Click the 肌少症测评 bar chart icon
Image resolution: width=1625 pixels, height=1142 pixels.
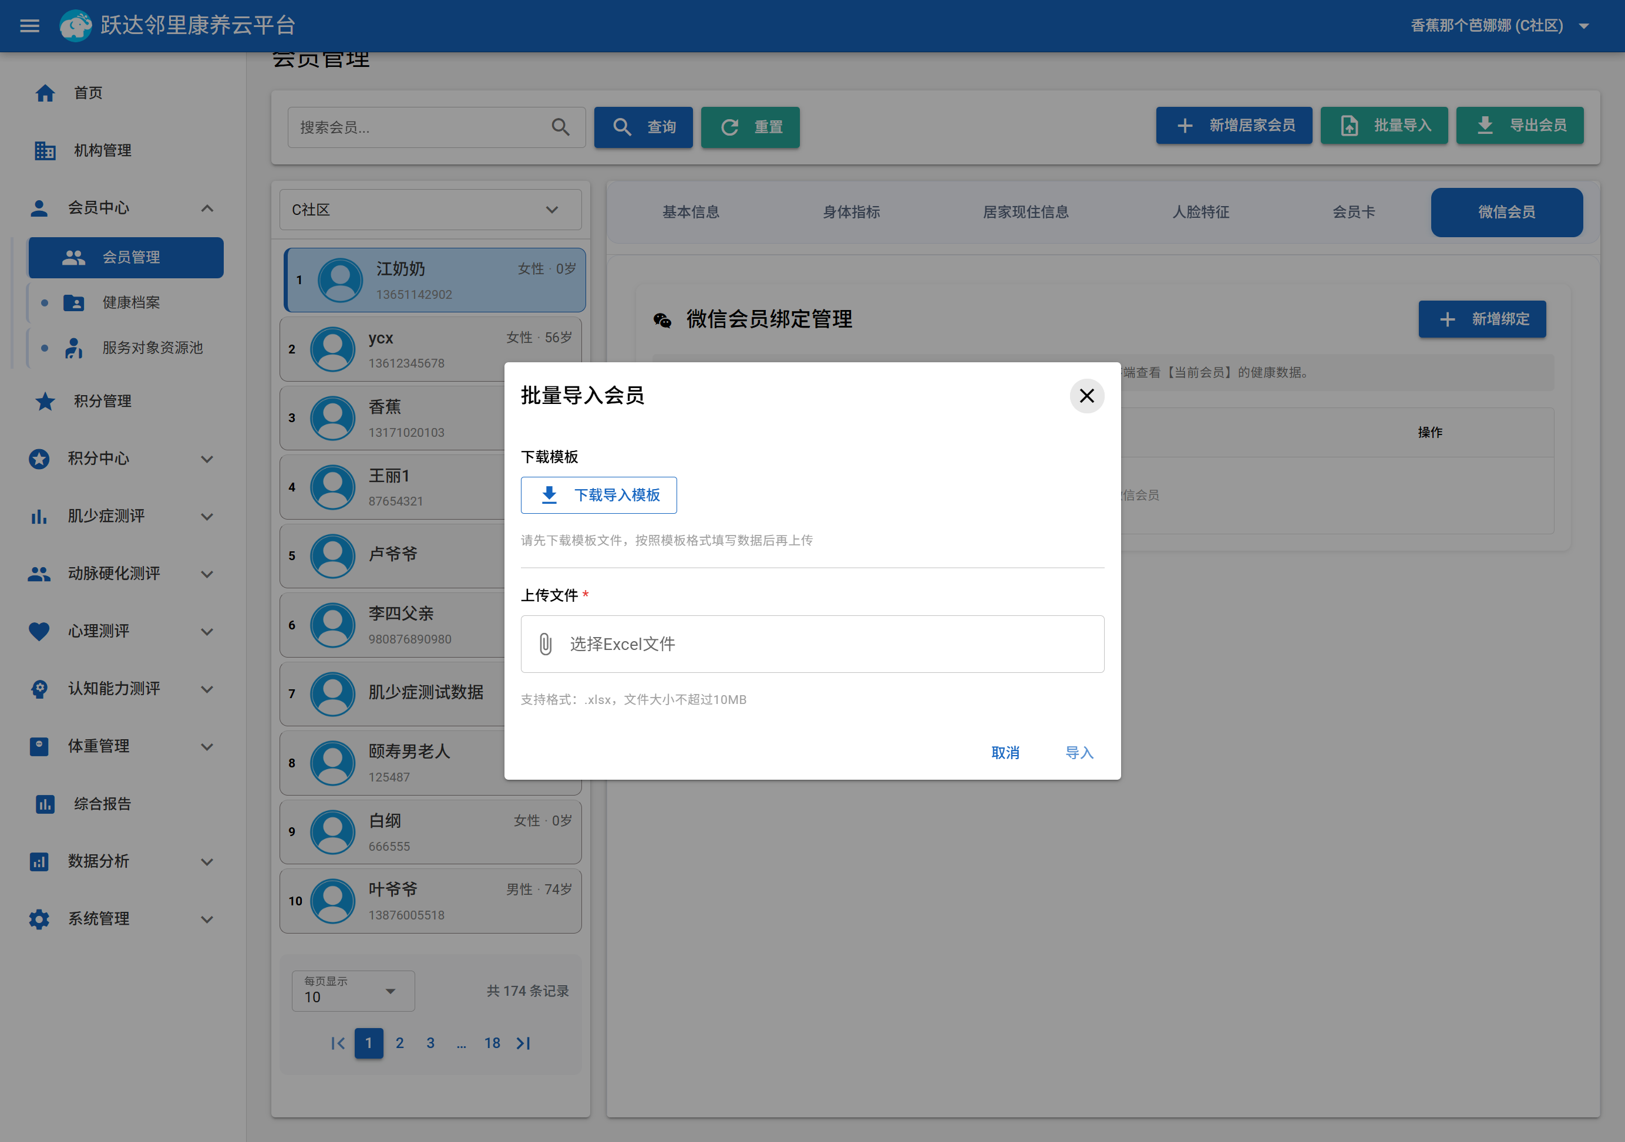39,517
